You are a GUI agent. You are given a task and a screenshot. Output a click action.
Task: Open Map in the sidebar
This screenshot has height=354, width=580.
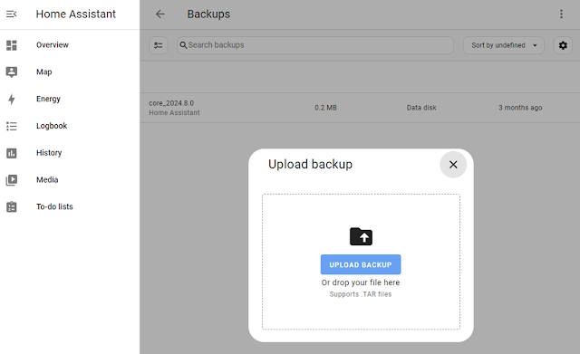[44, 72]
